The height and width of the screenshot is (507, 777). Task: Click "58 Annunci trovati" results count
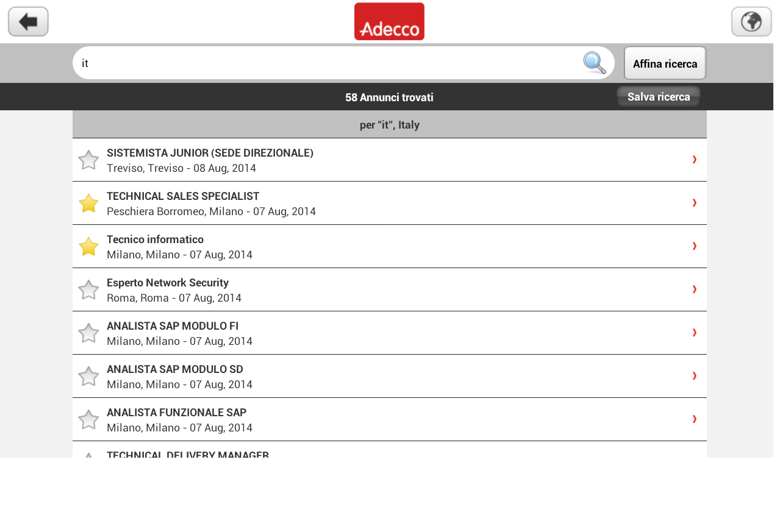[x=389, y=97]
